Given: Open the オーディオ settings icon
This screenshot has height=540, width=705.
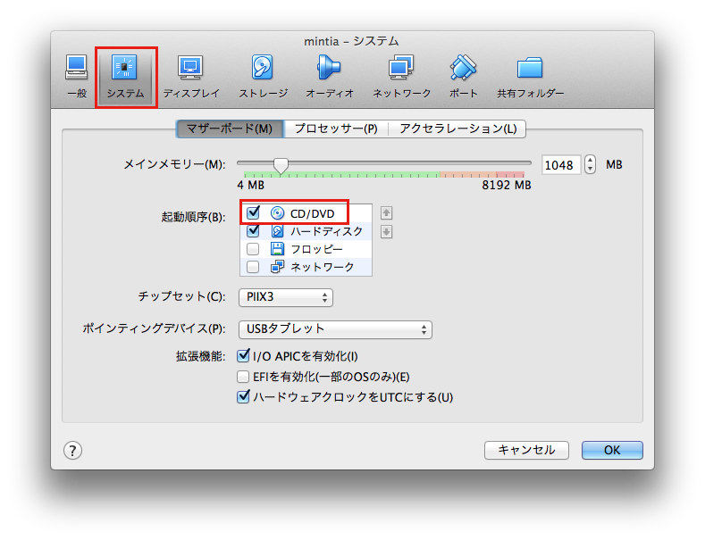Looking at the screenshot, I should point(330,76).
